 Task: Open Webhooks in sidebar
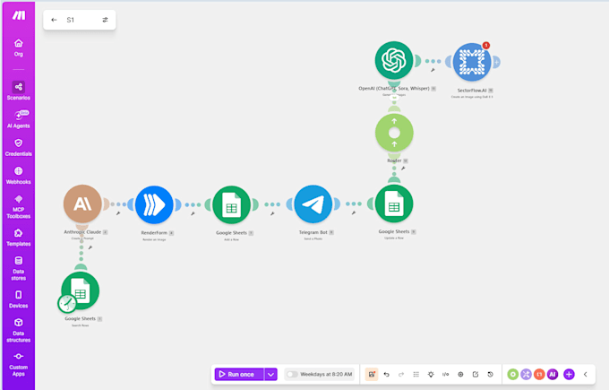pos(18,176)
